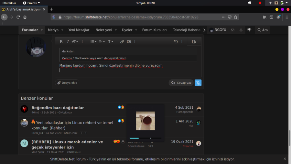This screenshot has width=291, height=164.
Task: Expand the Medya dropdown arrow
Action: [62, 30]
